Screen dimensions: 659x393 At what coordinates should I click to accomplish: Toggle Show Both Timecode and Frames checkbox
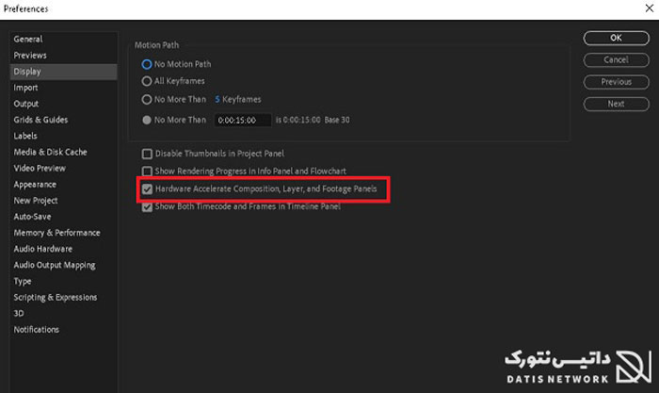(x=146, y=206)
